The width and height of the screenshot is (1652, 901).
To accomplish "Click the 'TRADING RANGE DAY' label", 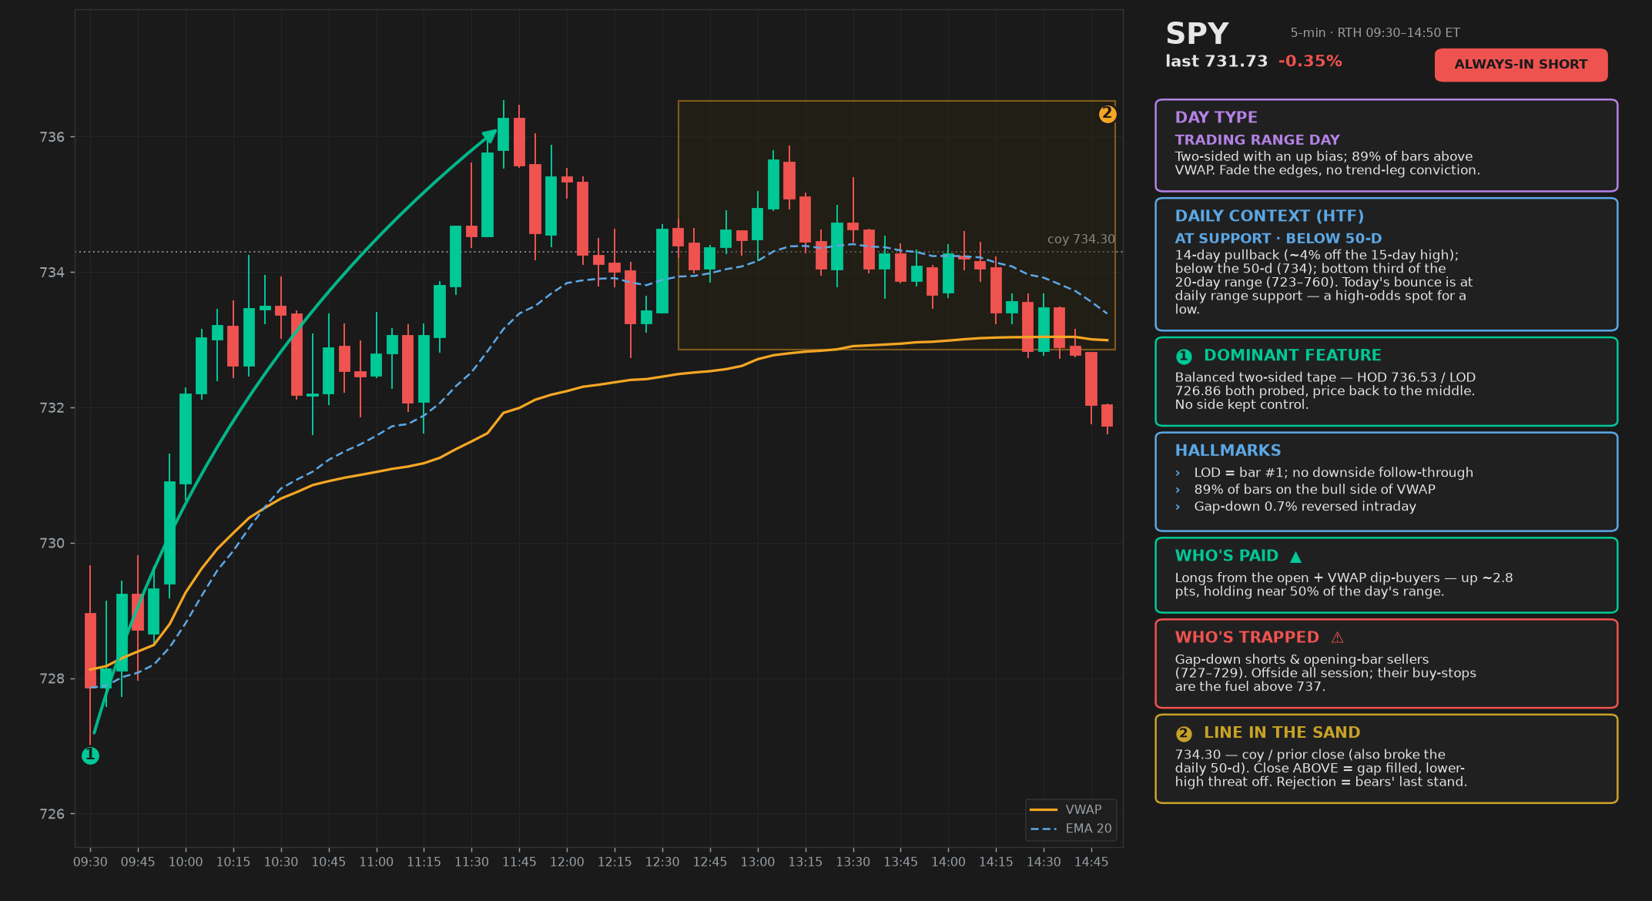I will point(1257,139).
